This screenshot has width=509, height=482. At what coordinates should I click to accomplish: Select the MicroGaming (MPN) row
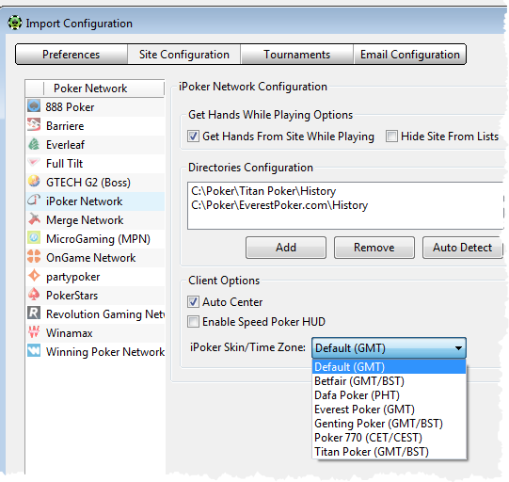(x=95, y=239)
